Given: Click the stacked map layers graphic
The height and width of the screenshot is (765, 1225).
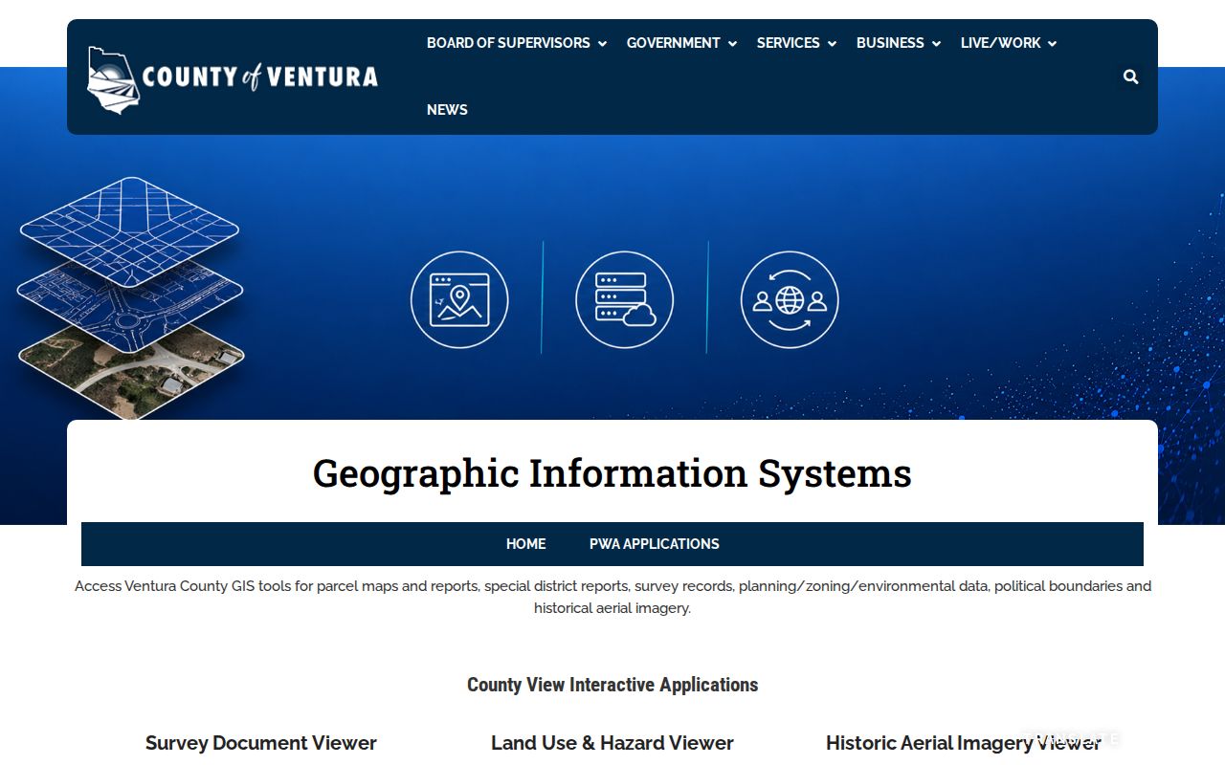Looking at the screenshot, I should pos(131,297).
